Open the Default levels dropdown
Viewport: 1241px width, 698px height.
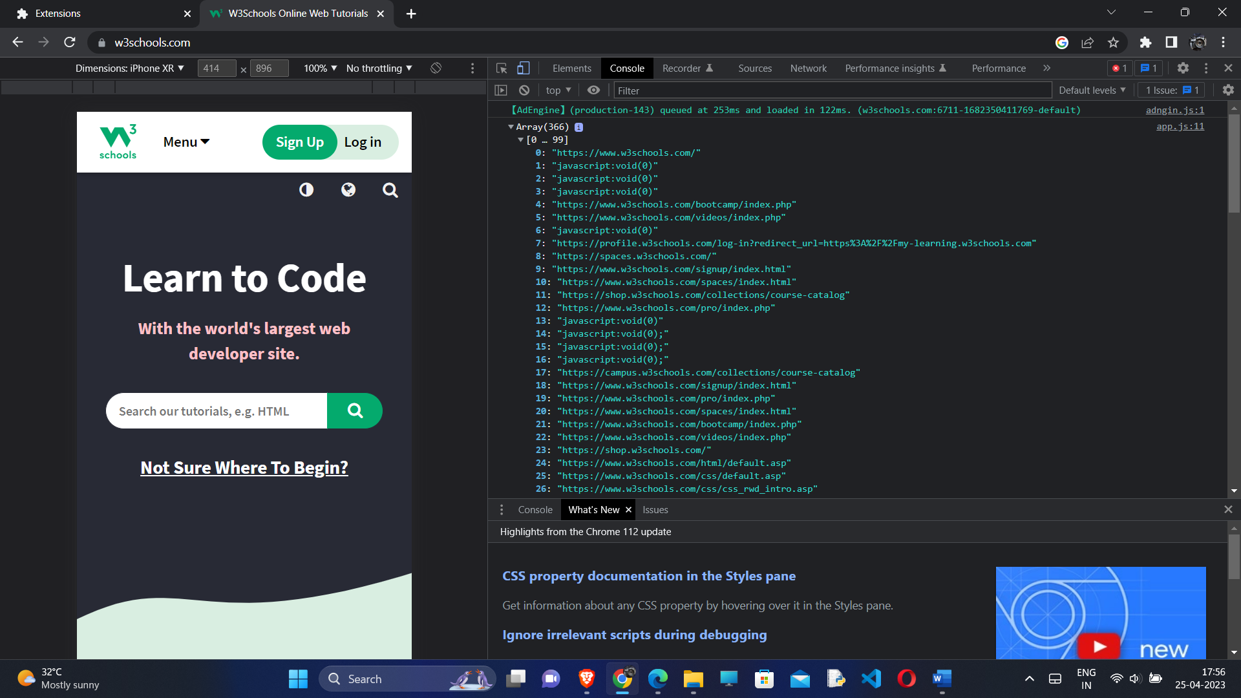(1092, 90)
